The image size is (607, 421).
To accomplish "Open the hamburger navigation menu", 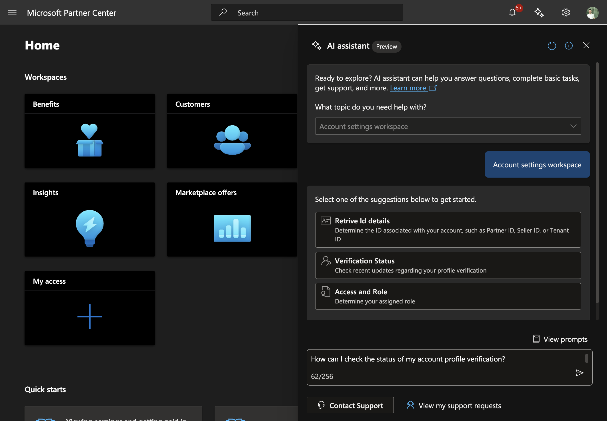I will click(12, 13).
